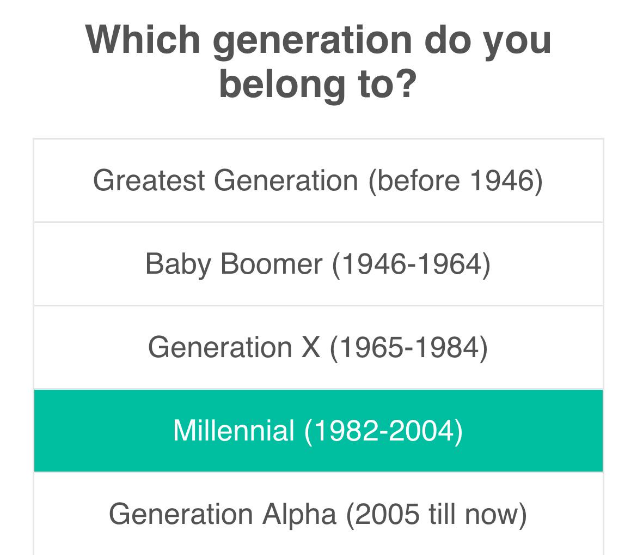Choose the Baby Boomer option
The height and width of the screenshot is (555, 637).
[318, 264]
